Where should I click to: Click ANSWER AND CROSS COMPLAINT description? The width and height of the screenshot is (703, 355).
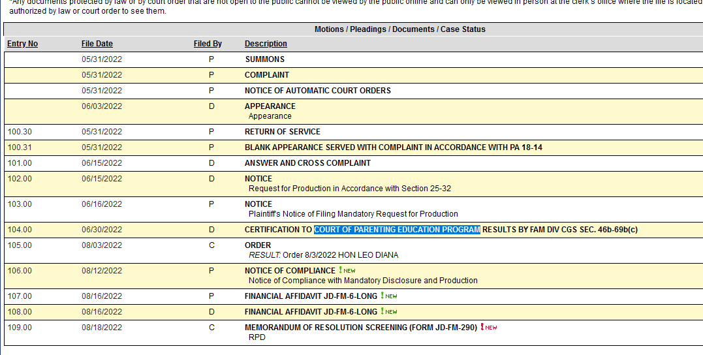click(307, 163)
